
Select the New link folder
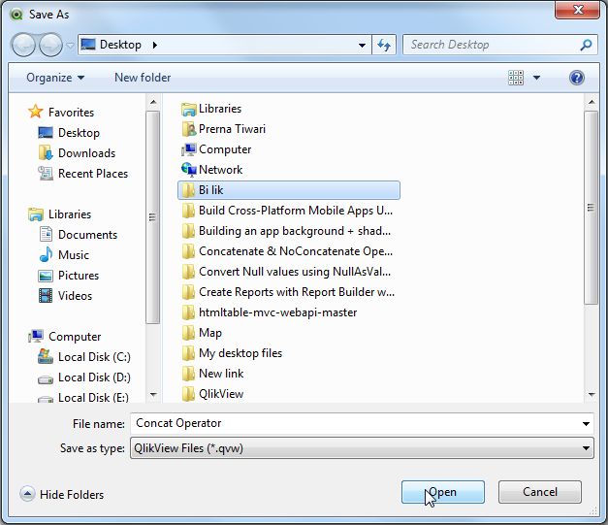[212, 374]
